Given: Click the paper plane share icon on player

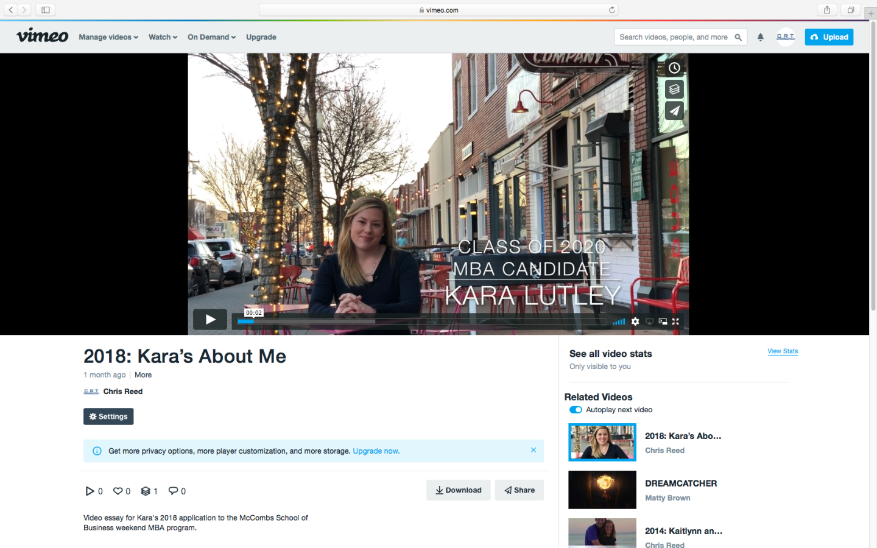Looking at the screenshot, I should click(x=674, y=111).
